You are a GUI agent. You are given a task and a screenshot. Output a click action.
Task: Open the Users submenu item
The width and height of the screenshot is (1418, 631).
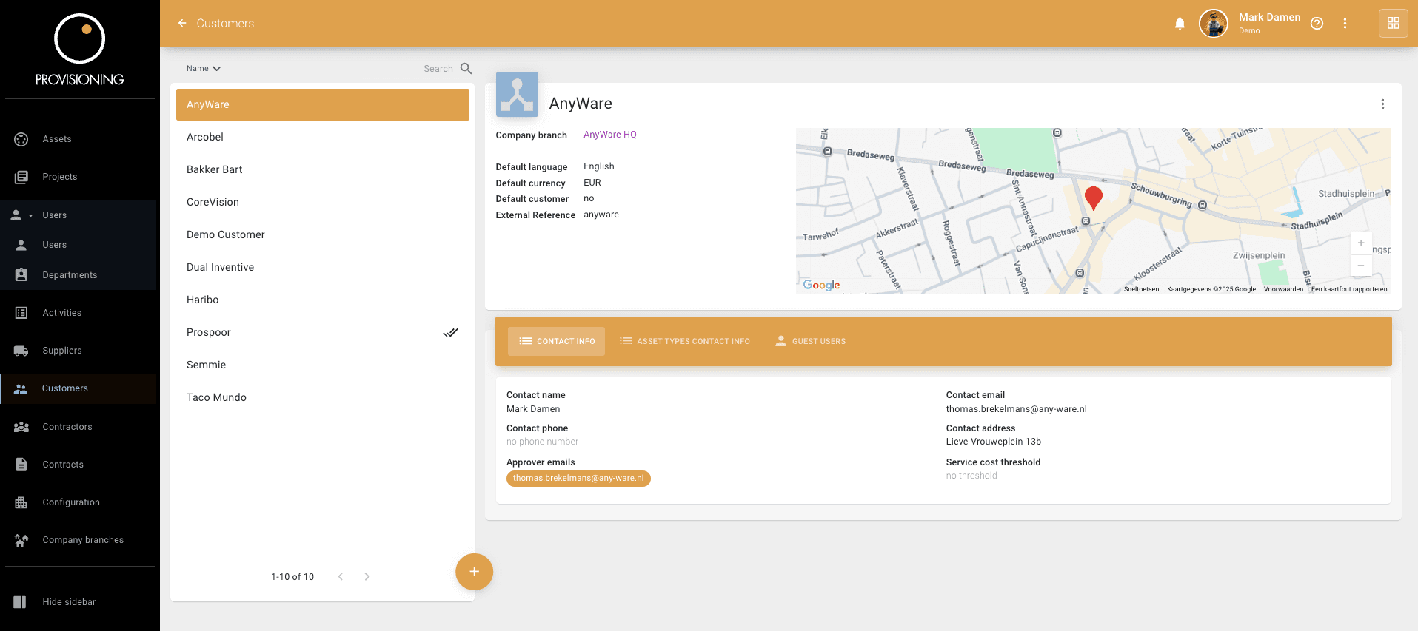pos(78,245)
